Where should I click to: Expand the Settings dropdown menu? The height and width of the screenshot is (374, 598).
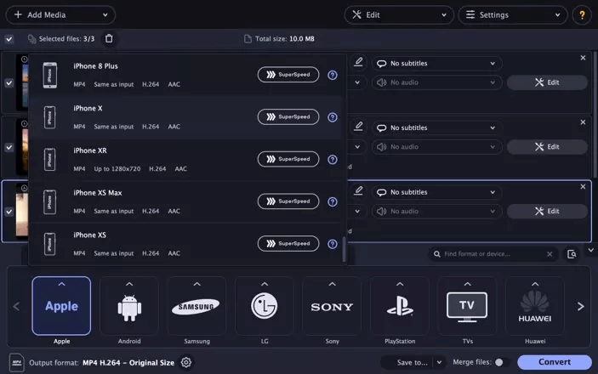513,14
